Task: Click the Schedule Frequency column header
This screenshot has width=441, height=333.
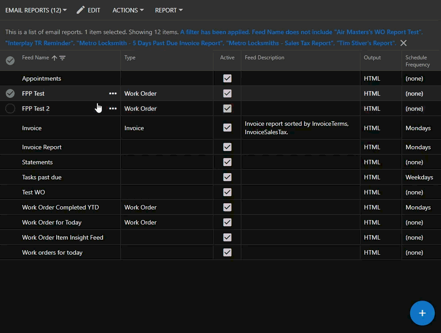Action: 418,61
